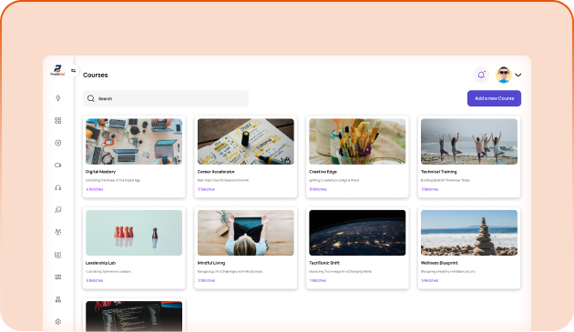Click the Creative Edge batches link
This screenshot has height=332, width=574.
318,189
